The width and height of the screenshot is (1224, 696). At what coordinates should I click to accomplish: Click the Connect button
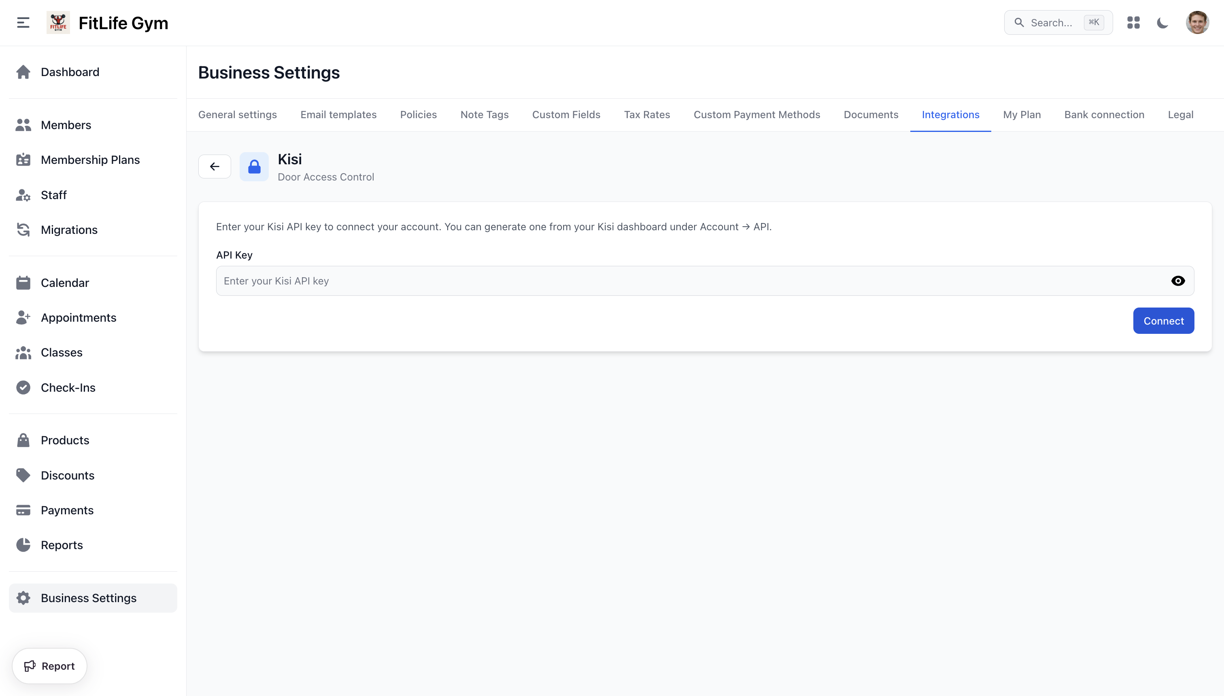coord(1163,321)
